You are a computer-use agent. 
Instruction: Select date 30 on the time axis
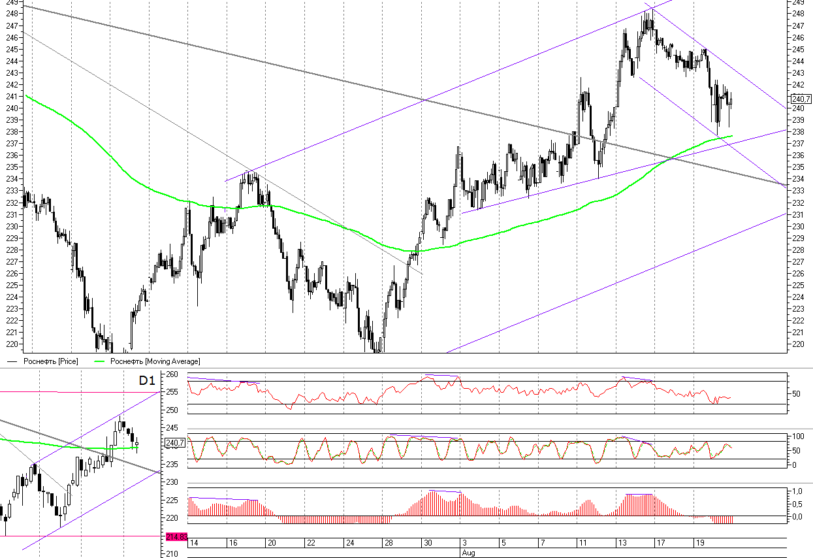[x=428, y=543]
